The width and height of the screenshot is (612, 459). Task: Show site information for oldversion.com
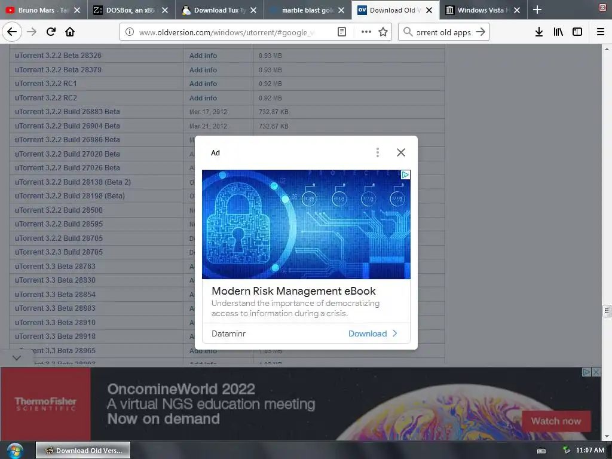(x=130, y=32)
